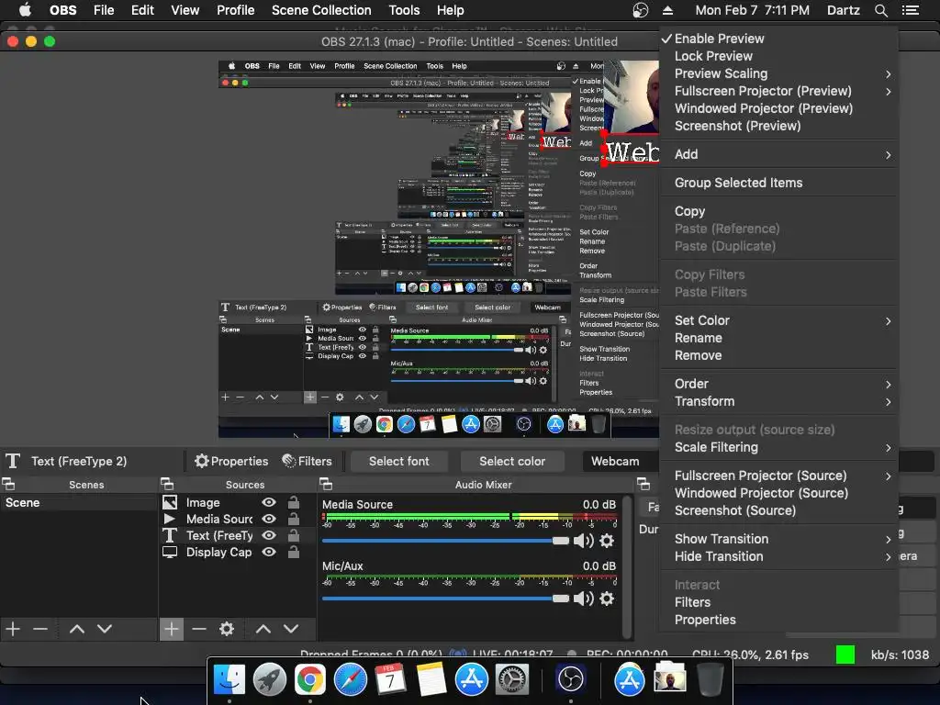Toggle lock on Display Capture source
940x705 pixels.
coord(294,552)
